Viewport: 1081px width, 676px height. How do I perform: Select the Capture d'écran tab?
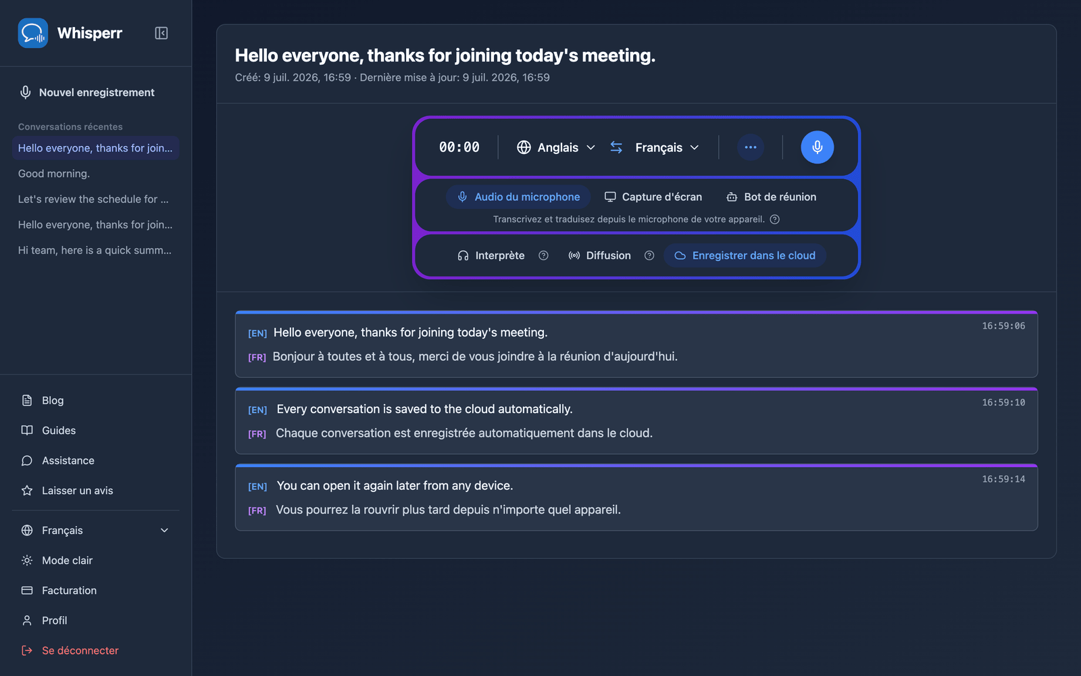click(x=653, y=197)
